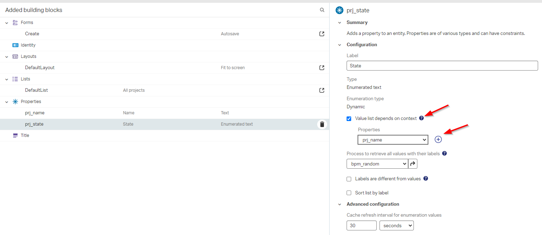Collapse the Advanced configuration section
The height and width of the screenshot is (235, 542).
340,204
